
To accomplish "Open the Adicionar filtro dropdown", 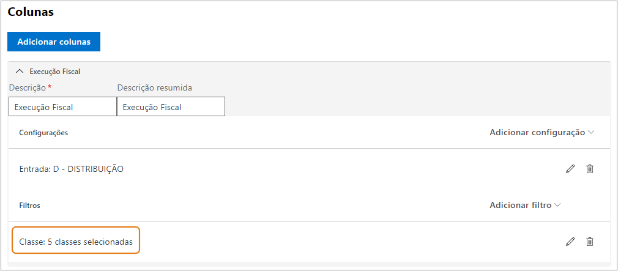I will pyautogui.click(x=525, y=205).
